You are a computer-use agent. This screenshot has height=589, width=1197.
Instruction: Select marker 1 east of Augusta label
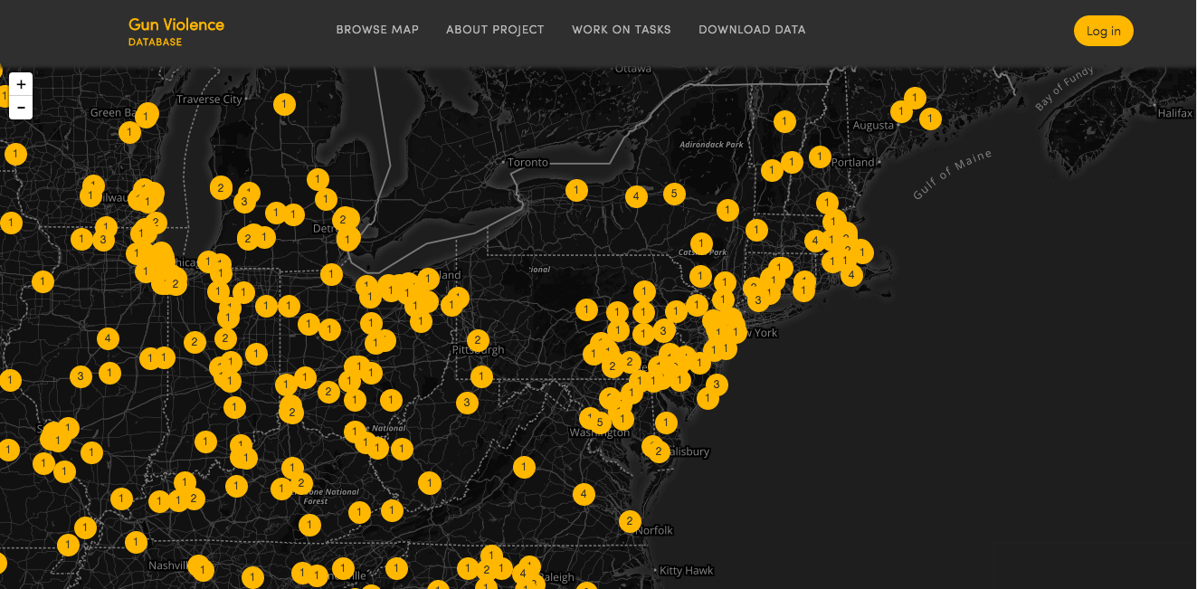pos(930,118)
